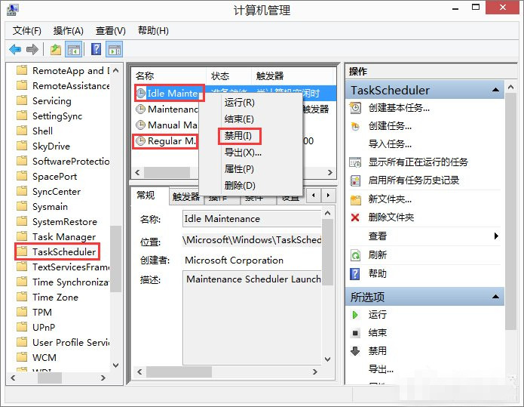
Task: Choose 结束(E) in the context menu
Action: [250, 119]
